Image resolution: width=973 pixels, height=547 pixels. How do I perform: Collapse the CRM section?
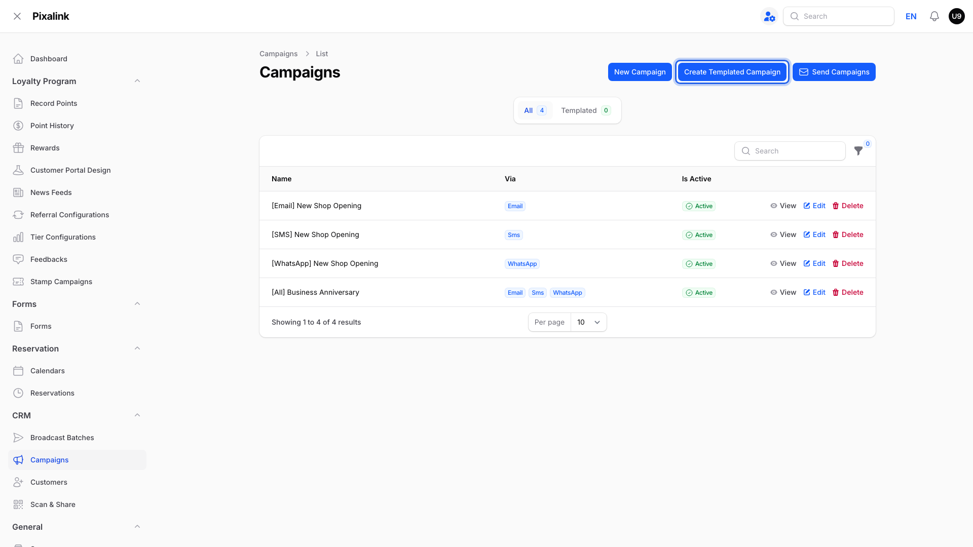tap(137, 415)
